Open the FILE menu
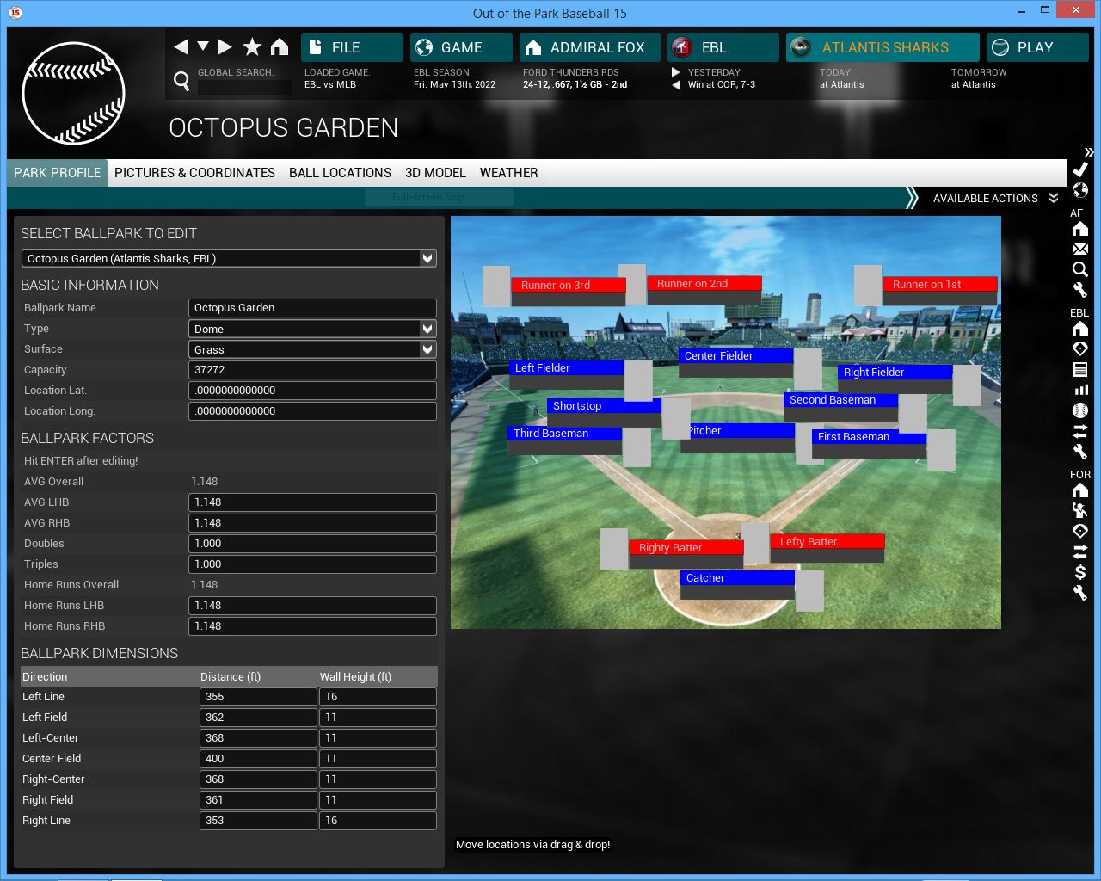Screen dimensions: 1101x881 point(352,47)
